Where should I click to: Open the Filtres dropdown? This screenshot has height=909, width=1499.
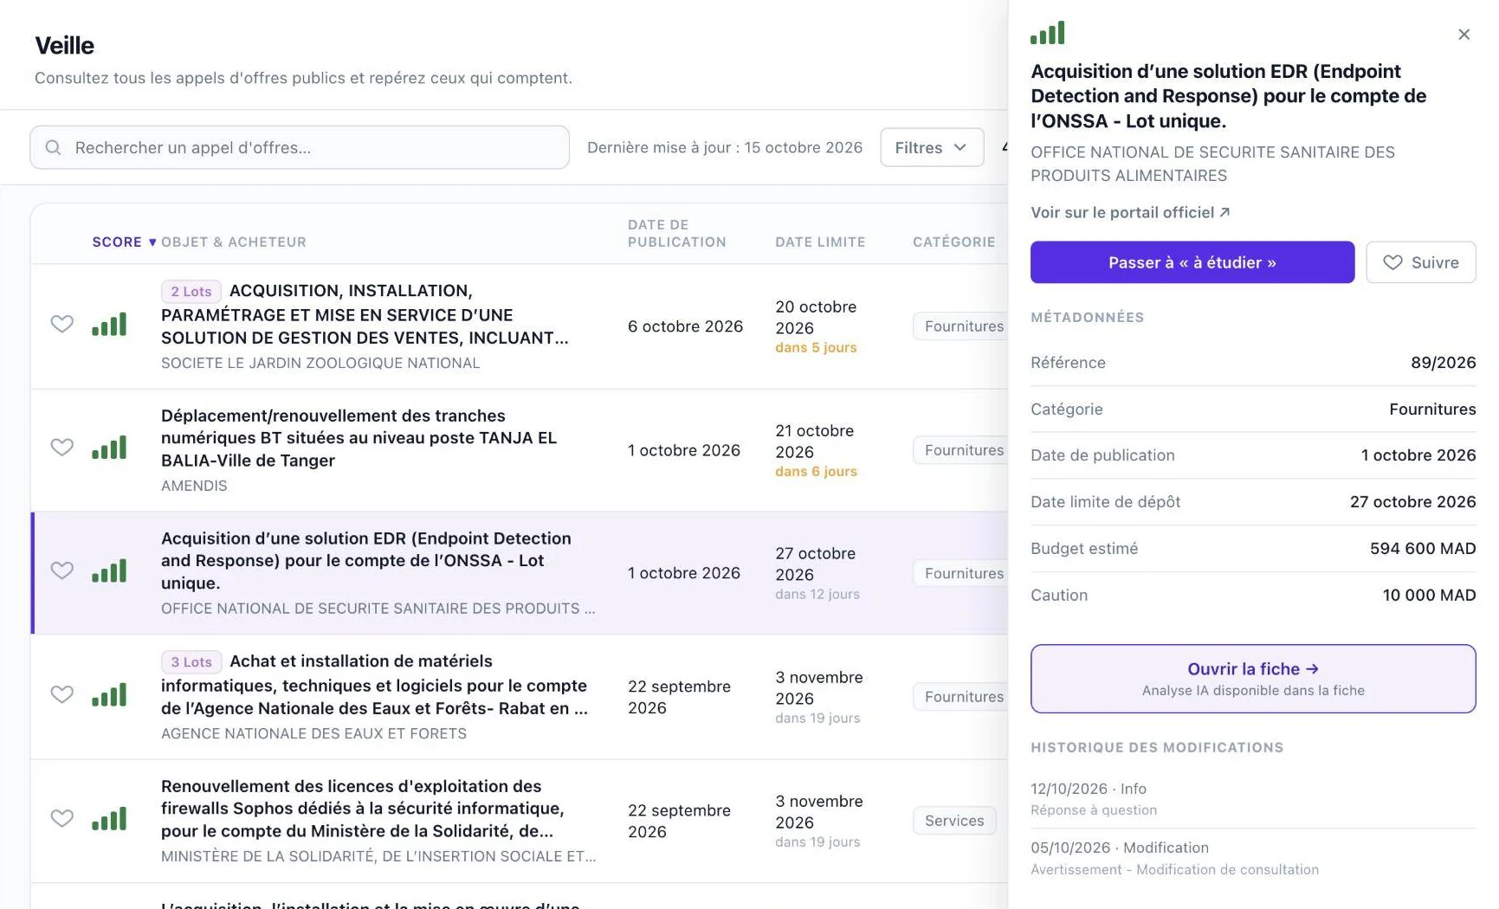pos(932,147)
